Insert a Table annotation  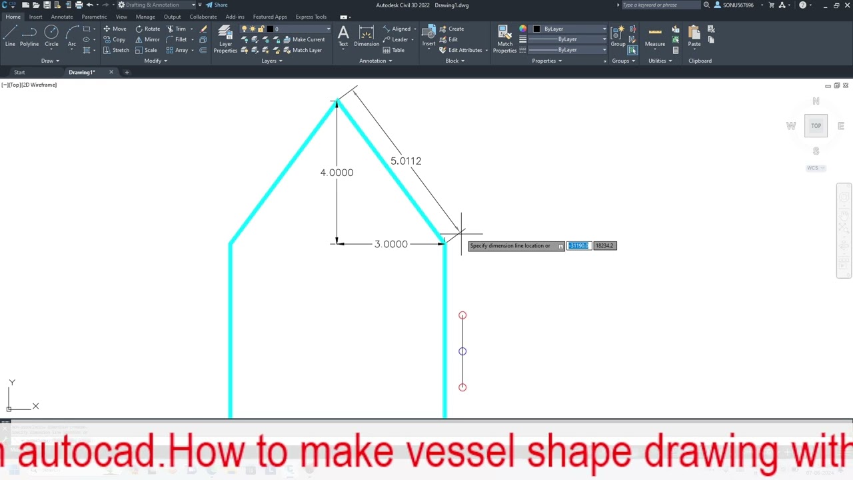pyautogui.click(x=394, y=50)
